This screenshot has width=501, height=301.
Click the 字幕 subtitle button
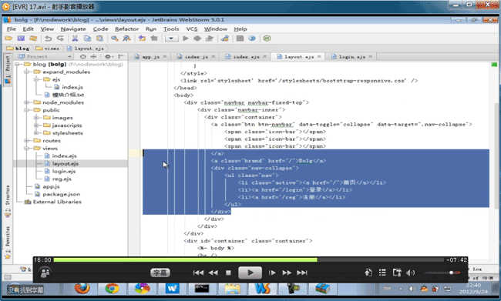coord(160,273)
